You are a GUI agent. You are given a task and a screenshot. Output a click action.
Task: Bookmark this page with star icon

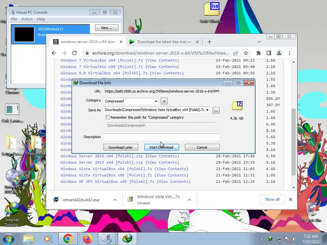(x=246, y=53)
